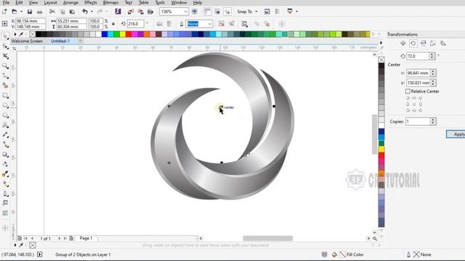Open the Position tab in Transformations docker

tap(403, 43)
